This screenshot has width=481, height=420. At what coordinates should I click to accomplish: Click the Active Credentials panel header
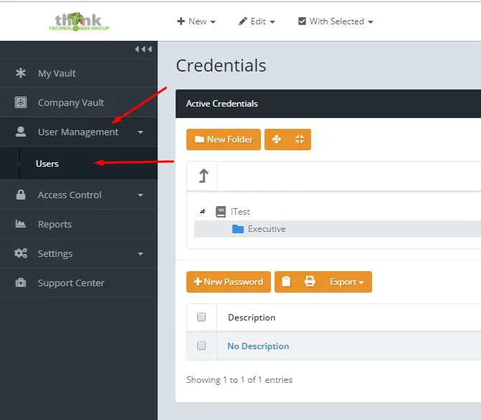[328, 104]
